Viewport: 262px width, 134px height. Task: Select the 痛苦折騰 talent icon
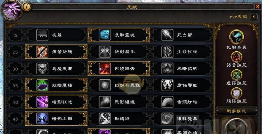click(x=42, y=52)
